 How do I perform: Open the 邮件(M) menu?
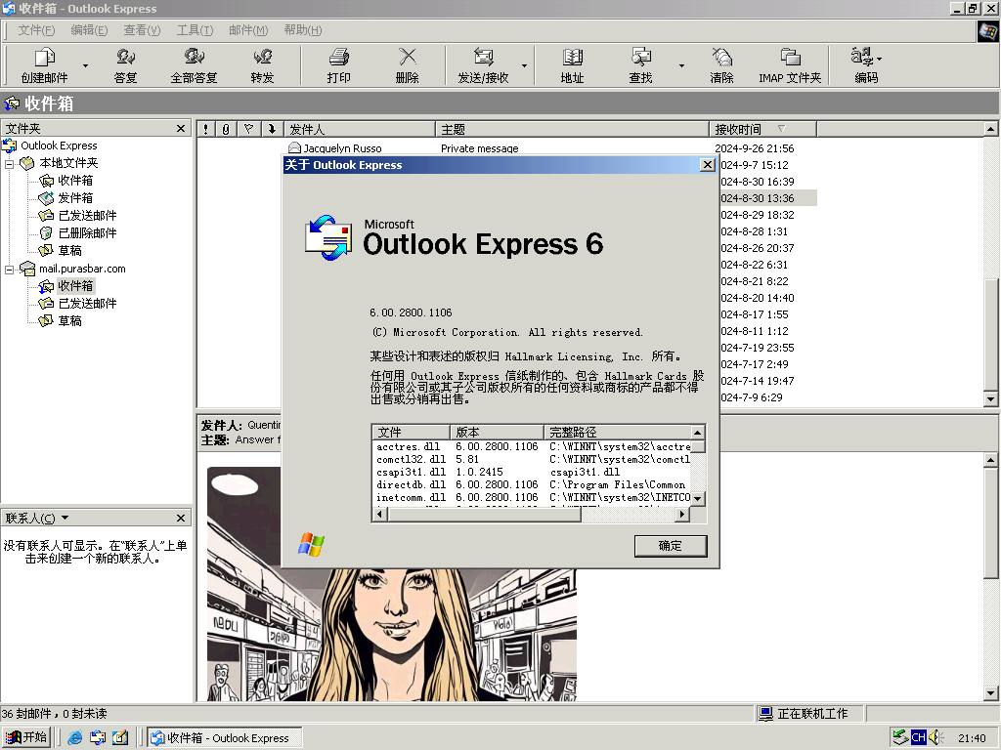pyautogui.click(x=248, y=30)
